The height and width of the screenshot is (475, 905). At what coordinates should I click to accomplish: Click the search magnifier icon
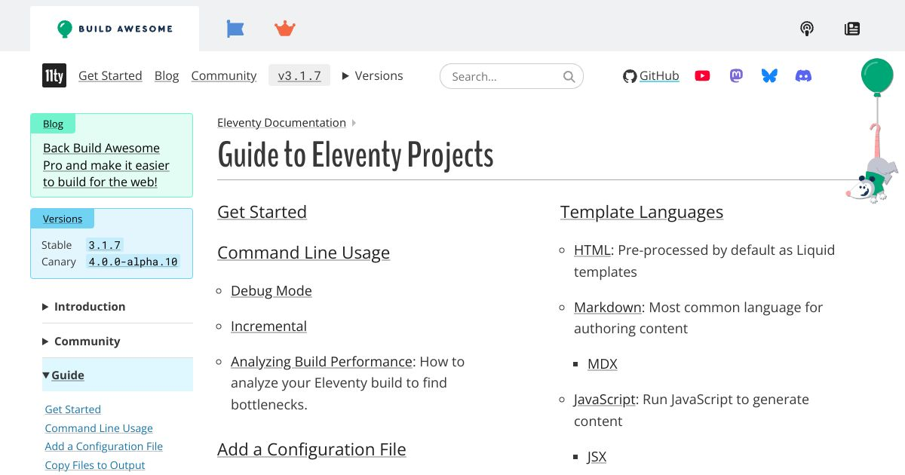(x=569, y=76)
